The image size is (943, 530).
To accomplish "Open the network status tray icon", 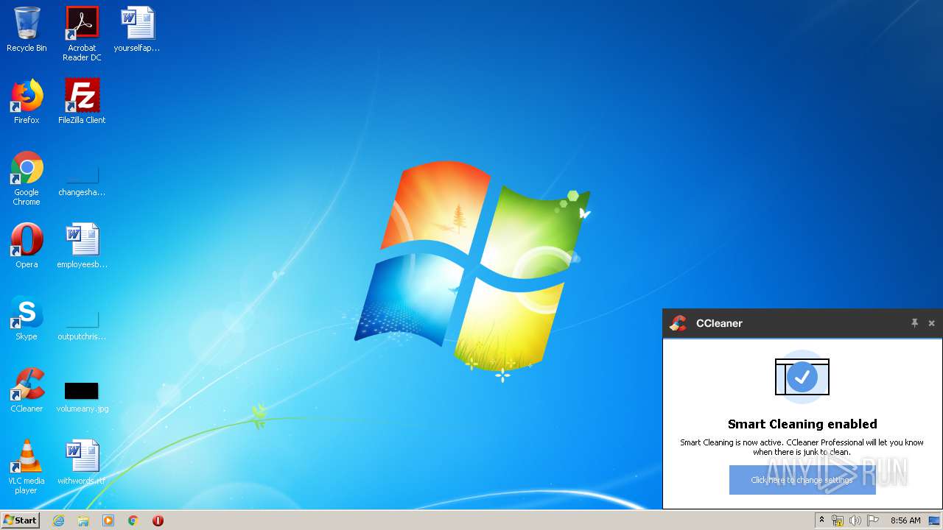I will tap(838, 520).
